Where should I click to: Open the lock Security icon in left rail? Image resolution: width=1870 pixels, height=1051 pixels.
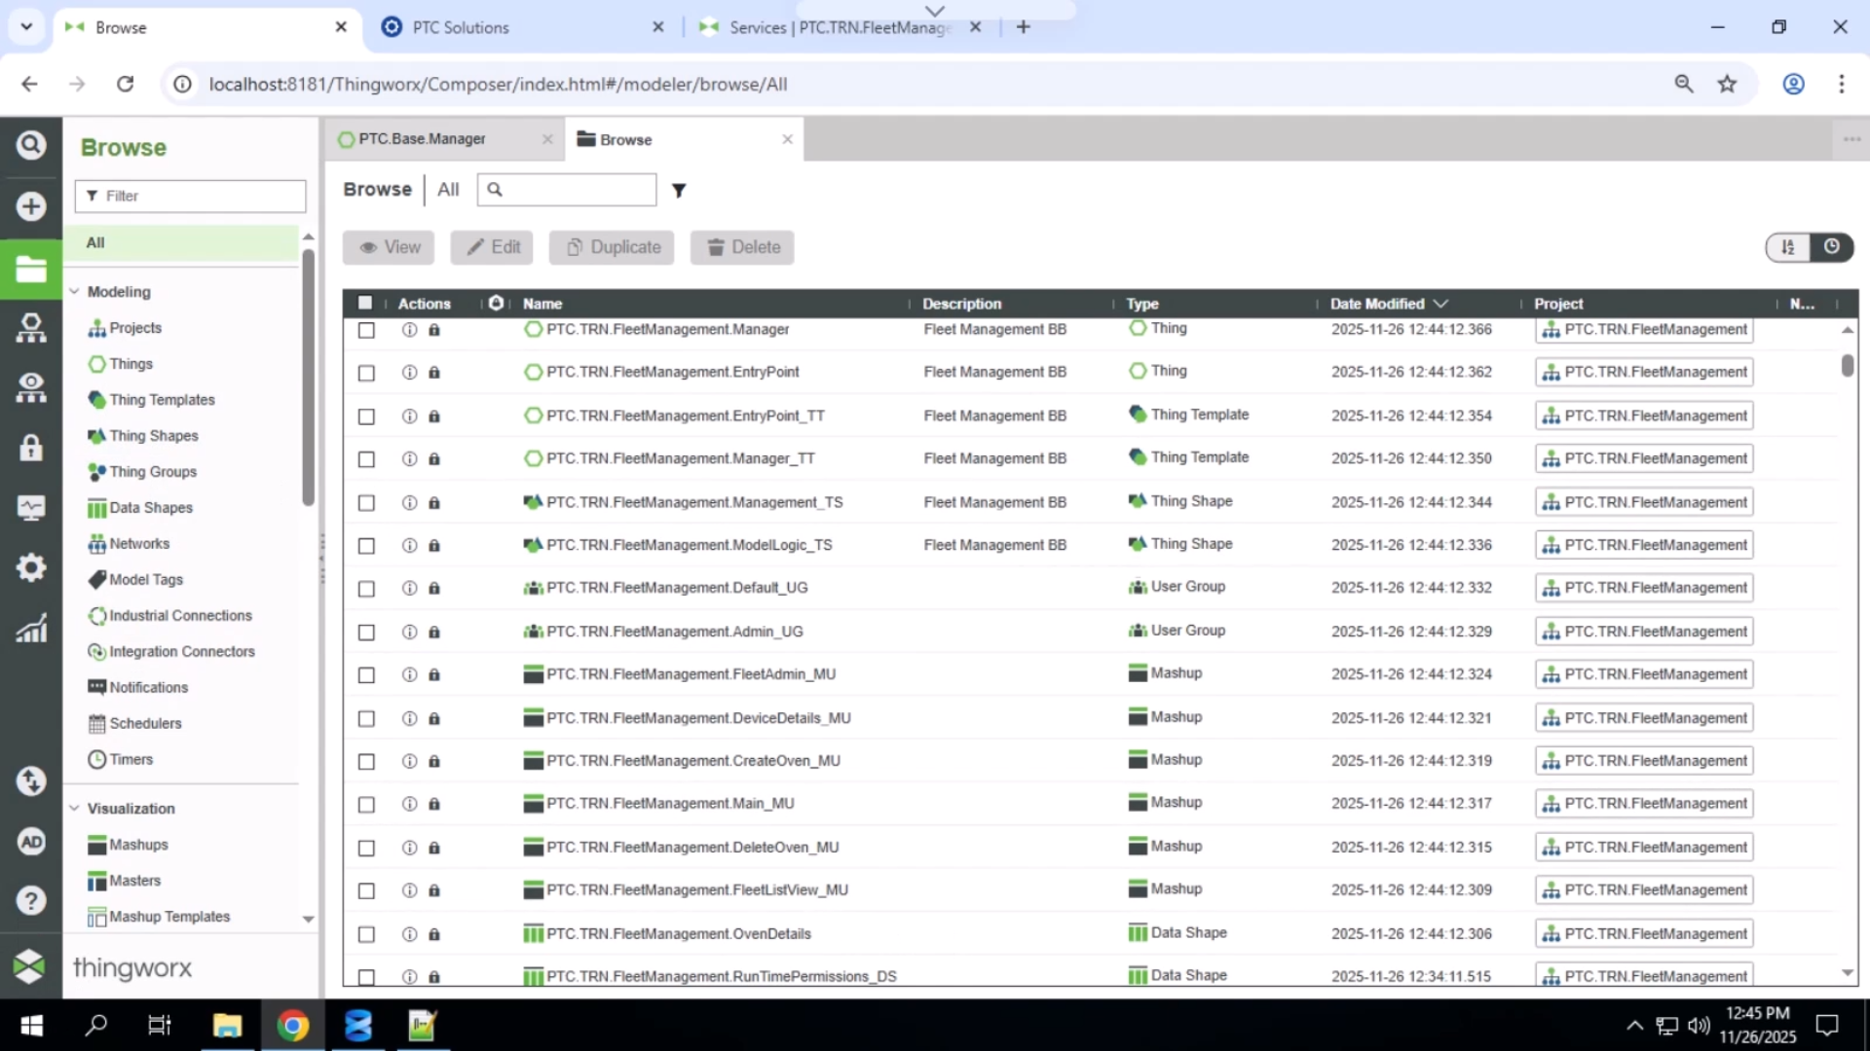point(31,448)
